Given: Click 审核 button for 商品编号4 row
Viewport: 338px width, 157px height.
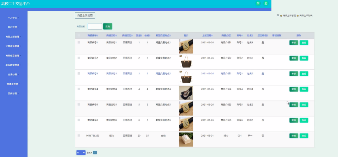Looking at the screenshot, I should pos(294,89).
